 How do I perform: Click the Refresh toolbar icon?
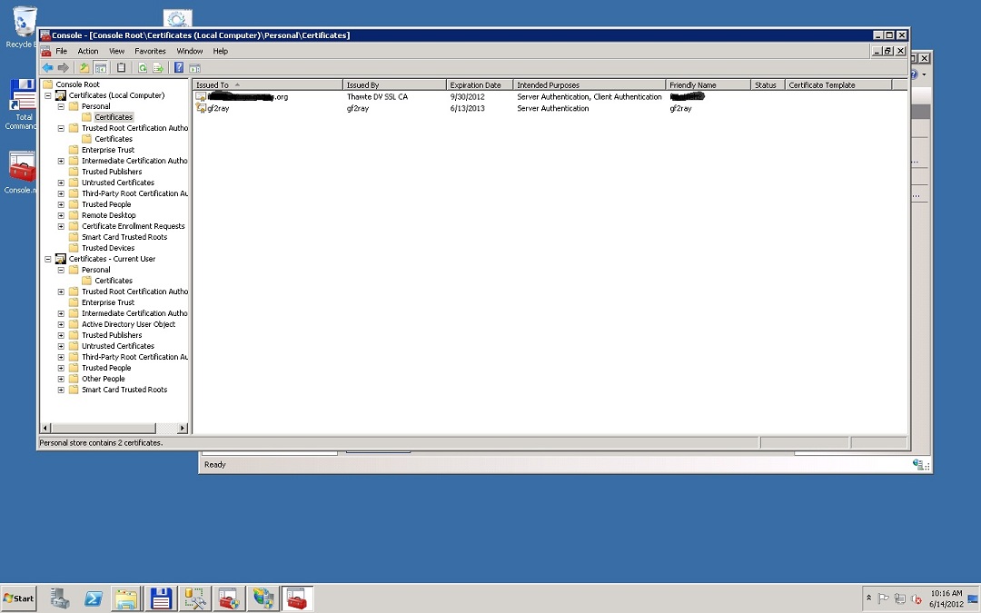[143, 68]
